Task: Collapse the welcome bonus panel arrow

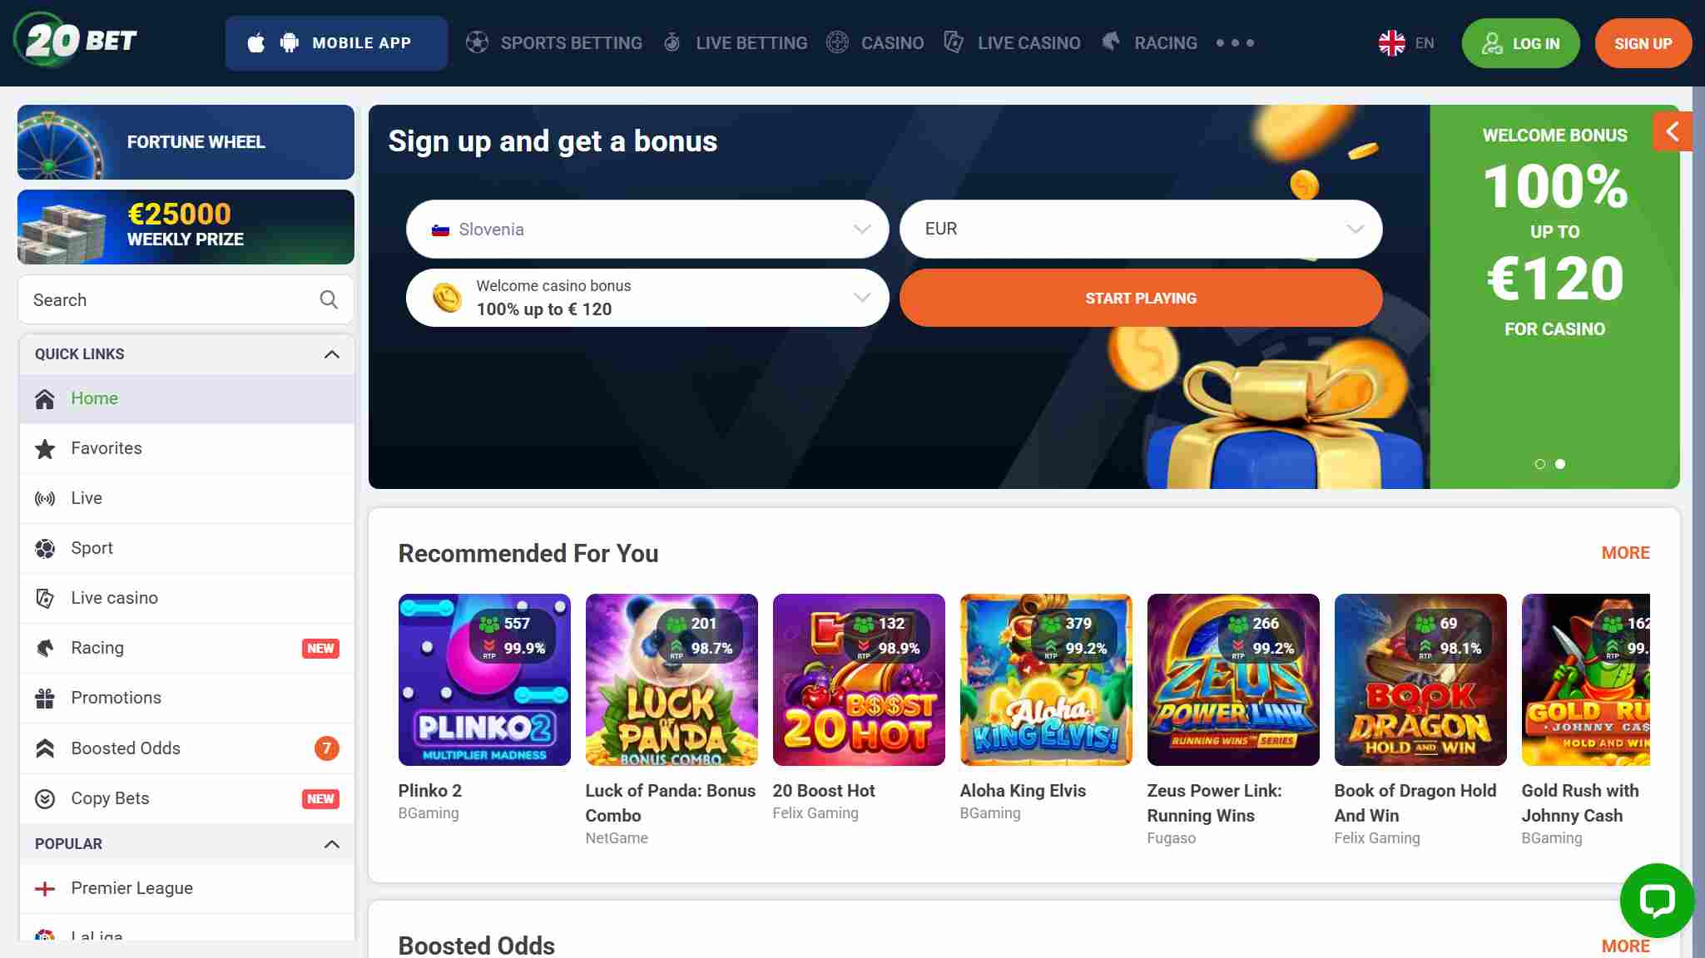Action: (1672, 131)
